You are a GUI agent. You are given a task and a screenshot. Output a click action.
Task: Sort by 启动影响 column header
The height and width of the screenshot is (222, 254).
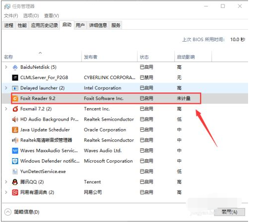(x=186, y=57)
